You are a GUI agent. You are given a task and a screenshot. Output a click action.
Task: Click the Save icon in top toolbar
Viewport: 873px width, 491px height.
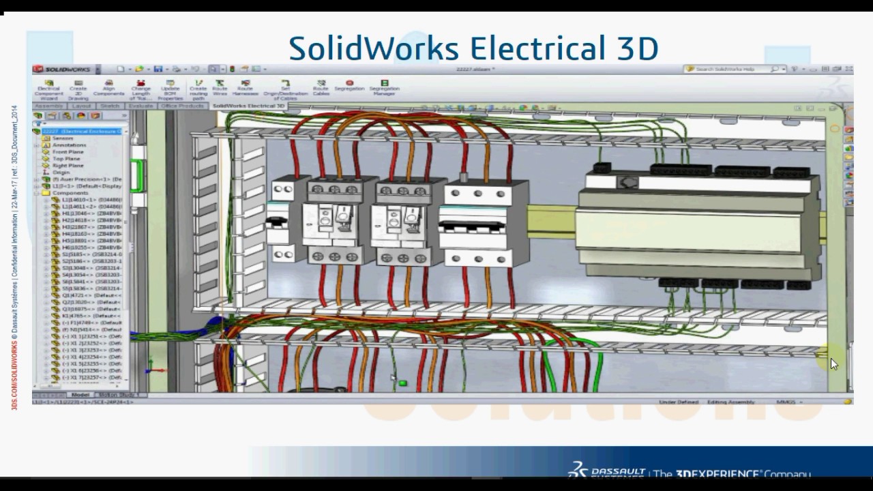[x=158, y=69]
